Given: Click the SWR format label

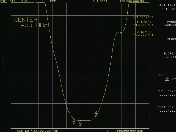Looking at the screenshot, I should tap(24, 1).
